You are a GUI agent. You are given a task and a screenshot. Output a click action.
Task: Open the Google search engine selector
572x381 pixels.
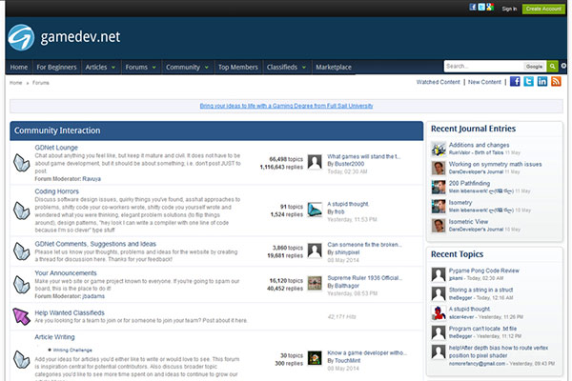[x=534, y=67]
